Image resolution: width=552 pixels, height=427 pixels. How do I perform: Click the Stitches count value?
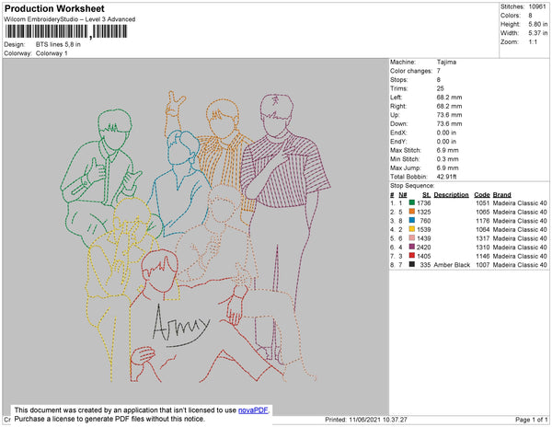point(537,6)
